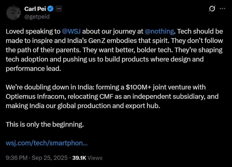Open the Carl Pei display name
The image size is (232, 167).
[x=35, y=9]
